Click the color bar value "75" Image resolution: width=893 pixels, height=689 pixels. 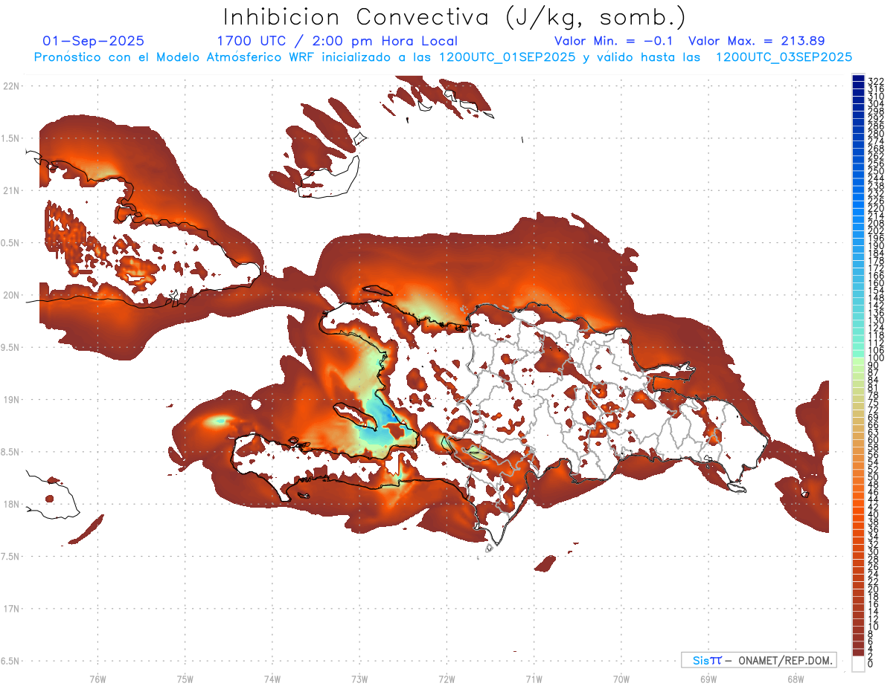coord(874,402)
